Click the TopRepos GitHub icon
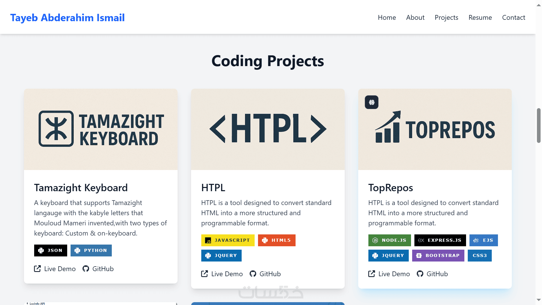 coord(420,274)
